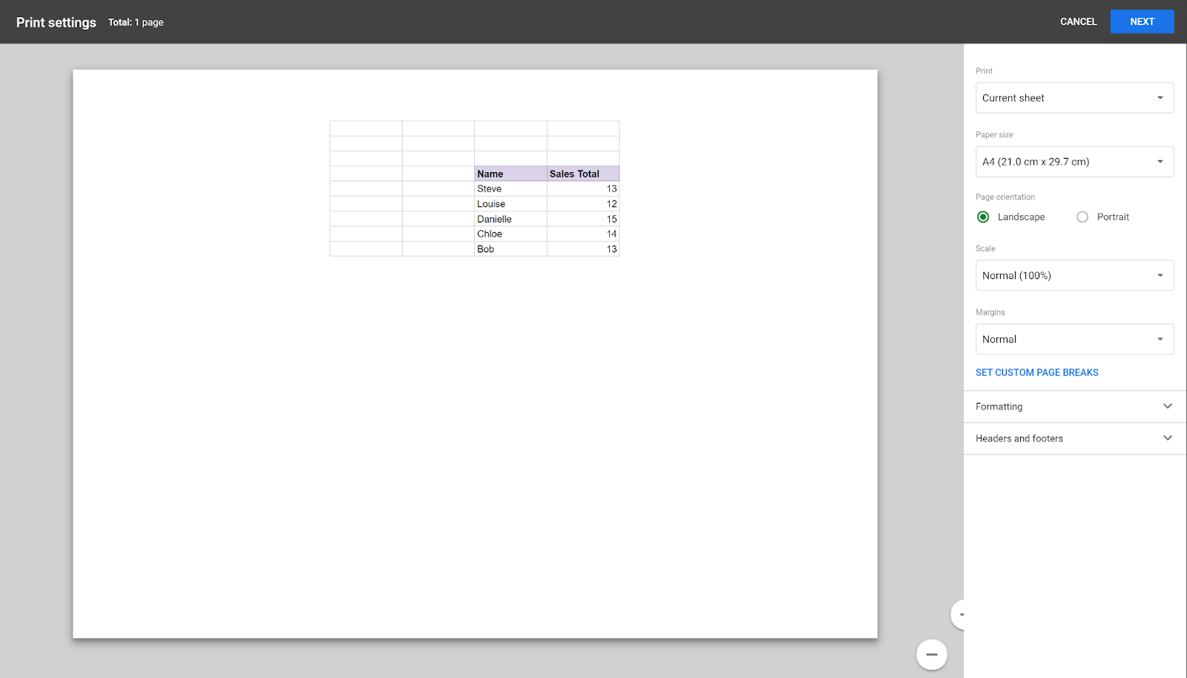Click the value 12 in Louise's row

(611, 204)
